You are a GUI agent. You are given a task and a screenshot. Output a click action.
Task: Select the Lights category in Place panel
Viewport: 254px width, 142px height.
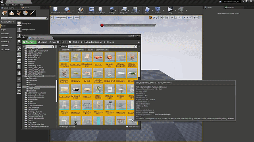tap(4, 30)
